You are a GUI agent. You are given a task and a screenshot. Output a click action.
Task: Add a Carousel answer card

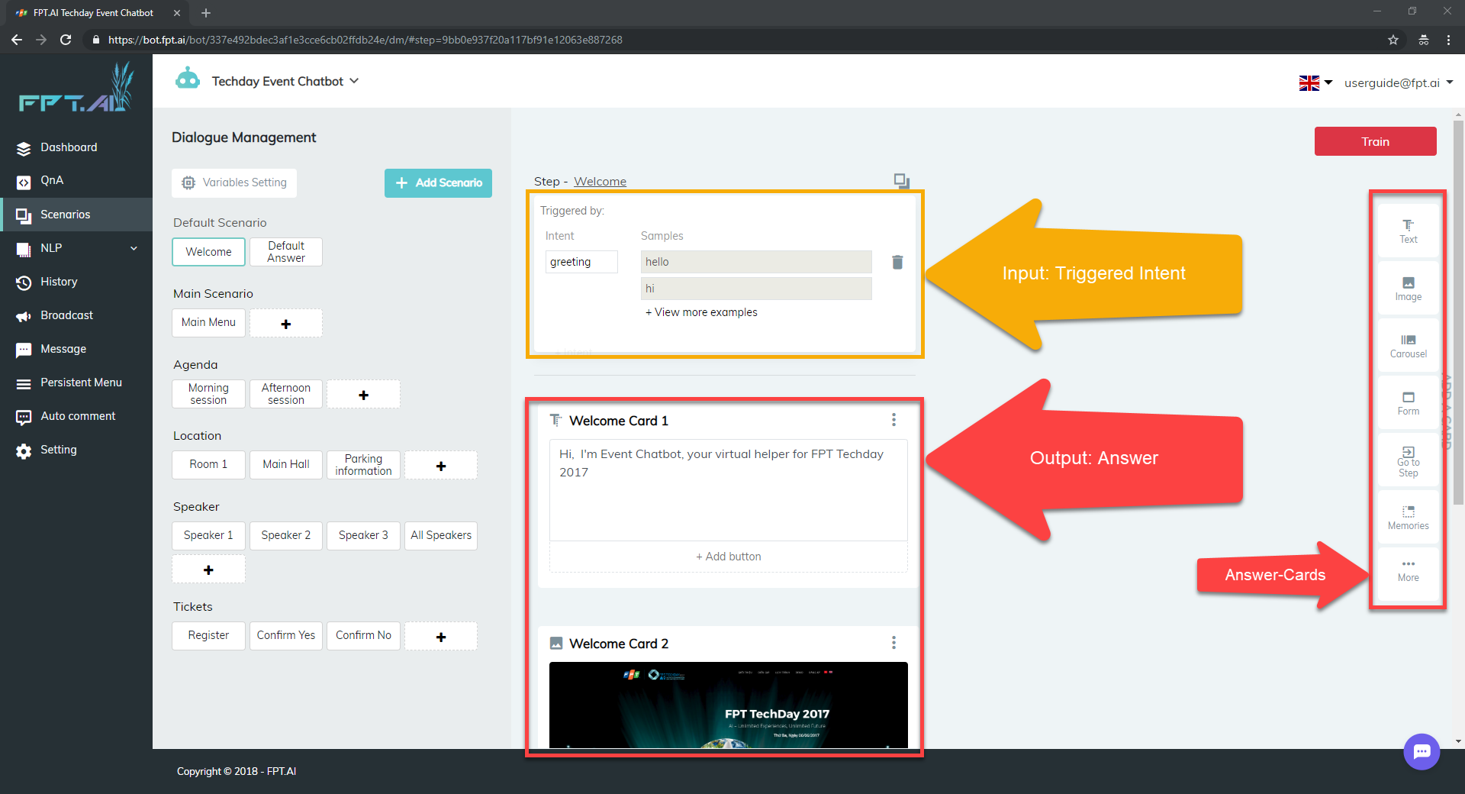click(1408, 346)
